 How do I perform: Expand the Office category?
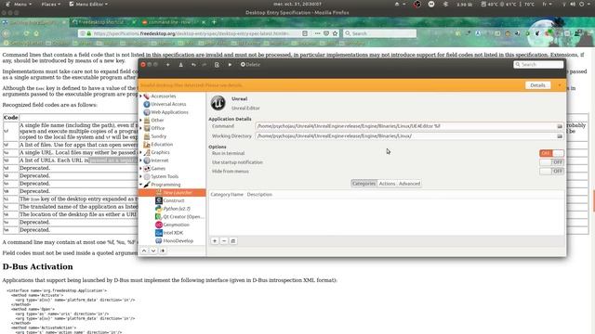click(x=140, y=128)
